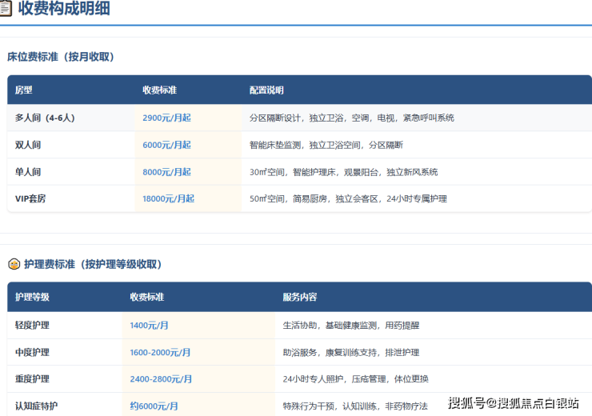
Task: Click the 护理等级 column header
Action: click(32, 297)
